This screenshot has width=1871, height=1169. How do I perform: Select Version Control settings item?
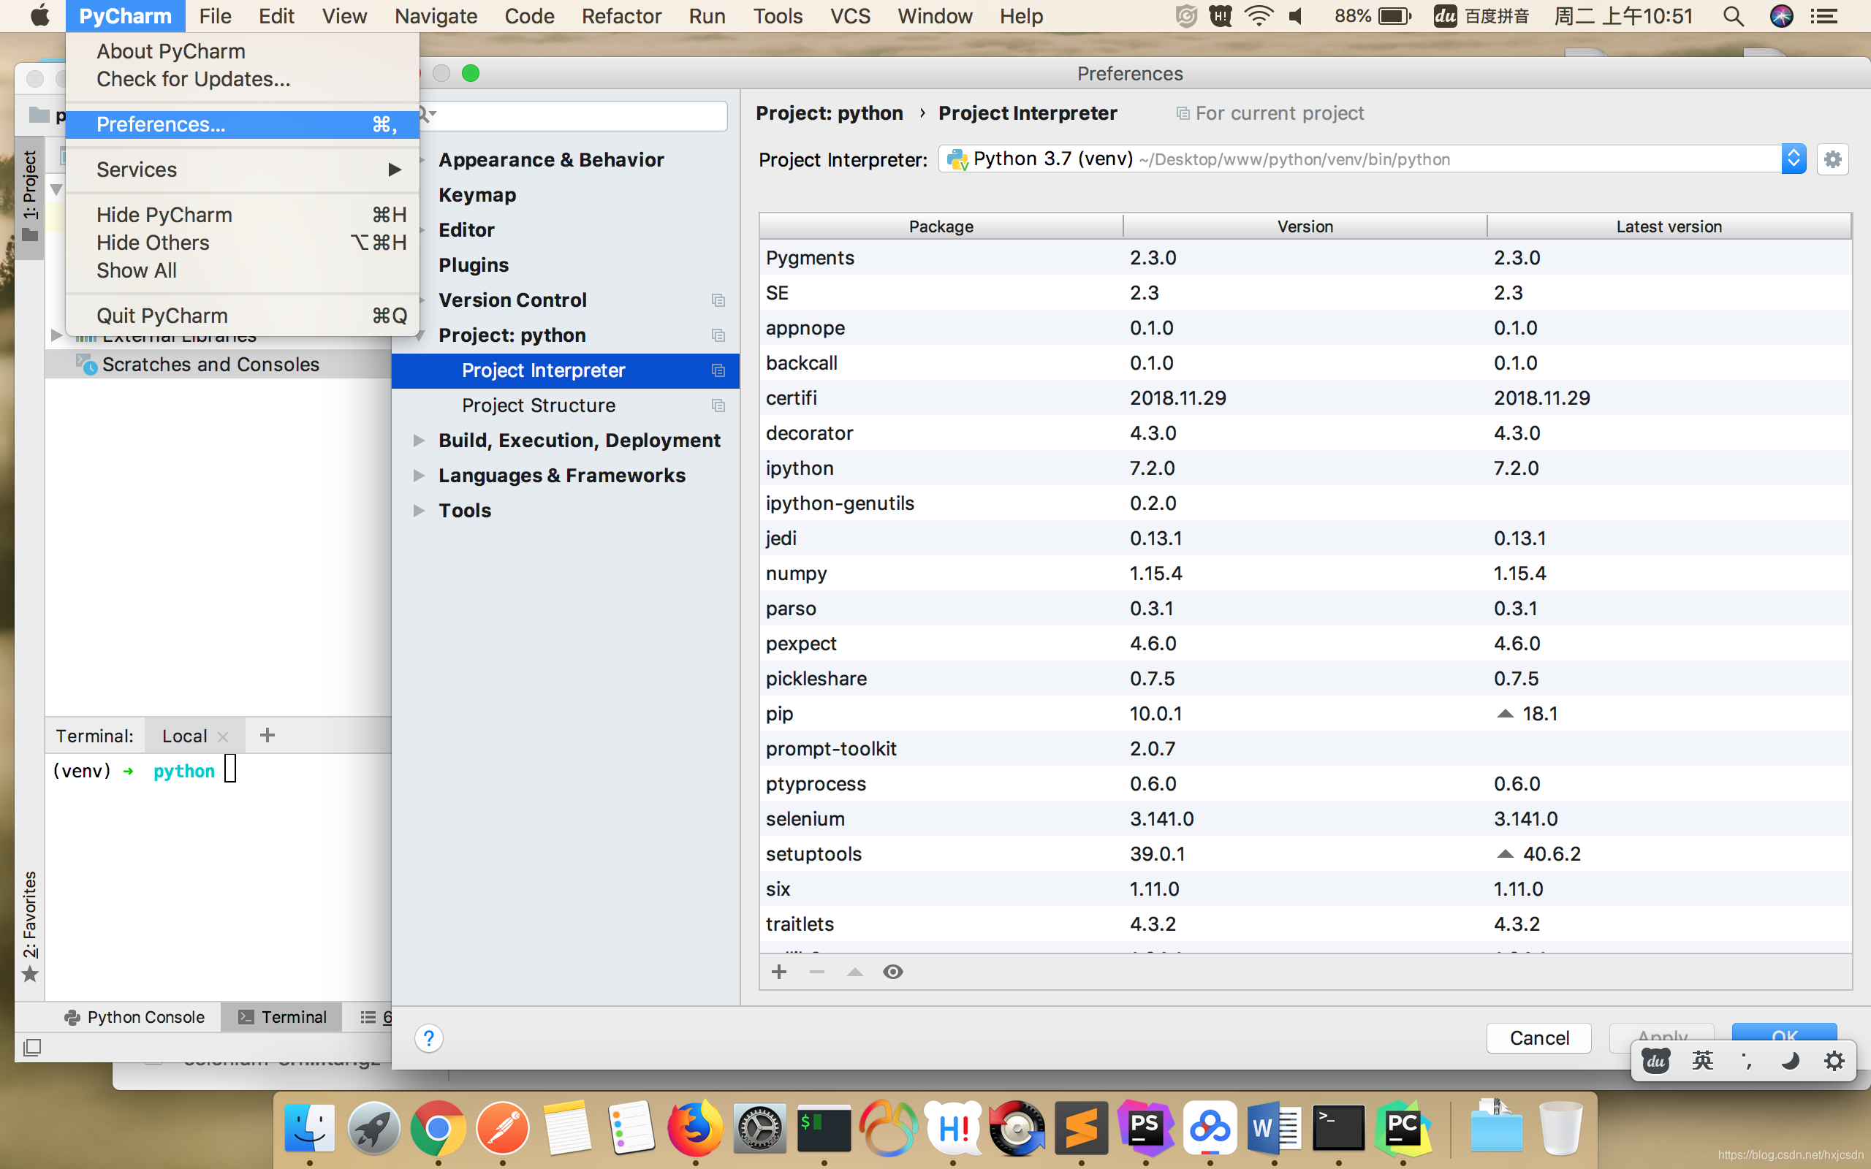[x=565, y=300]
